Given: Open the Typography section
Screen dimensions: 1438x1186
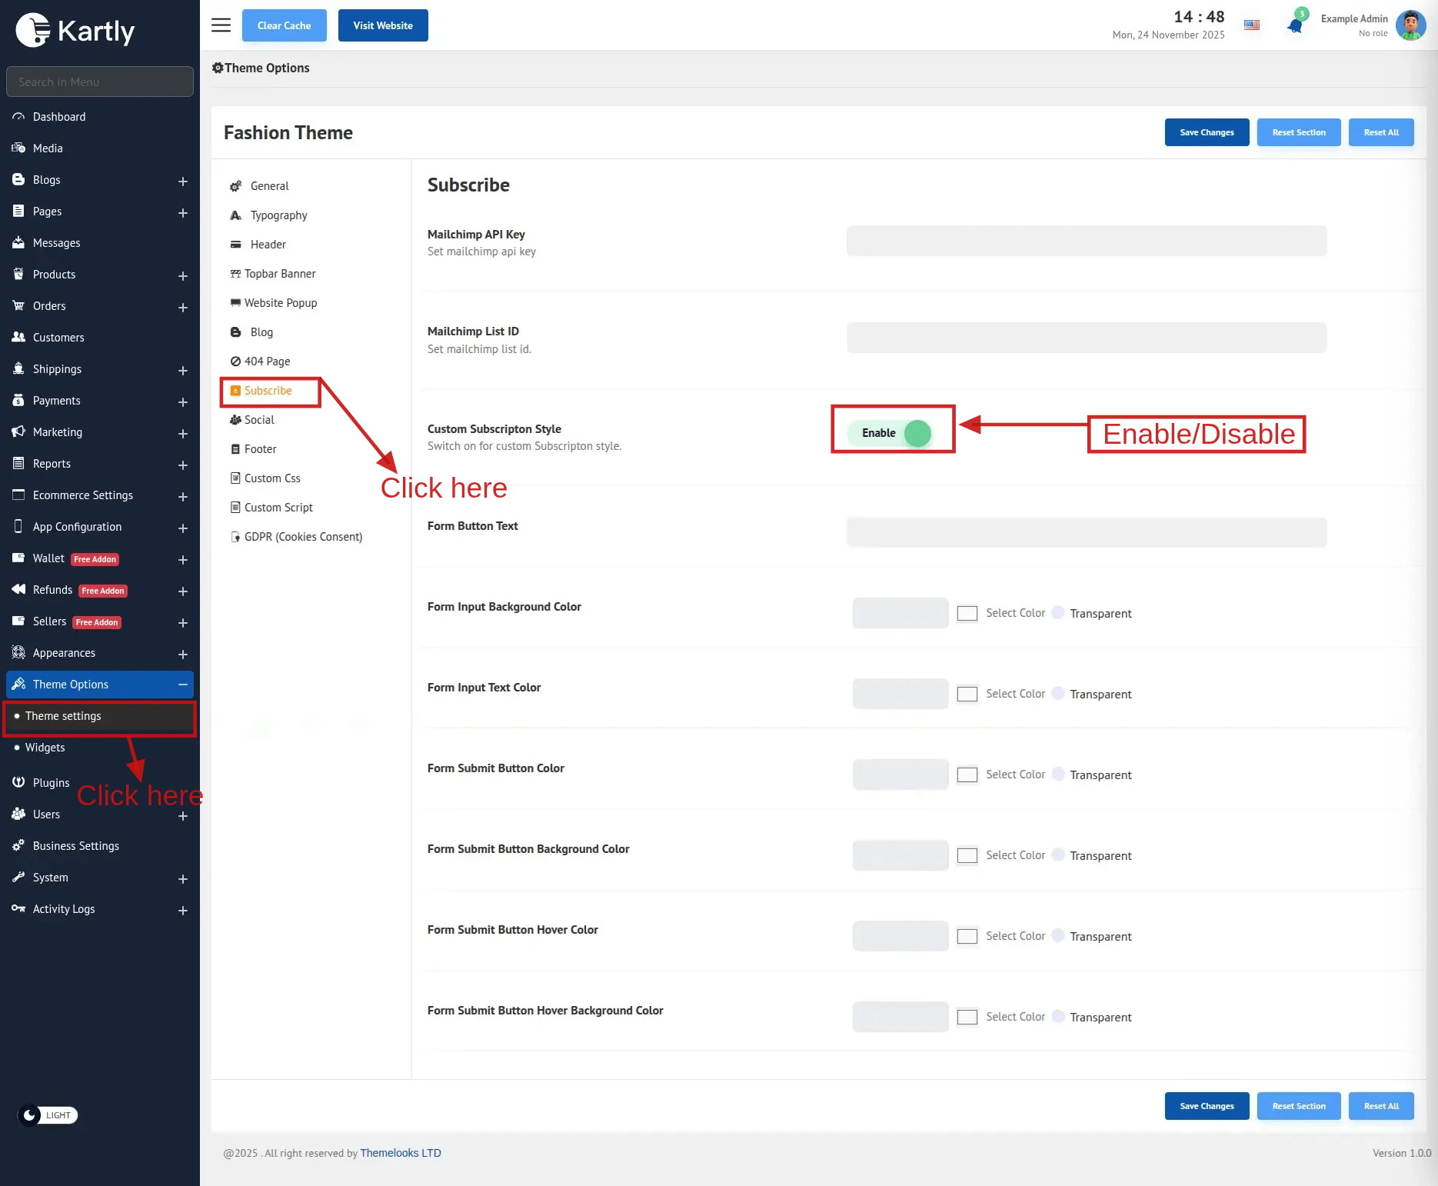Looking at the screenshot, I should pos(278,215).
